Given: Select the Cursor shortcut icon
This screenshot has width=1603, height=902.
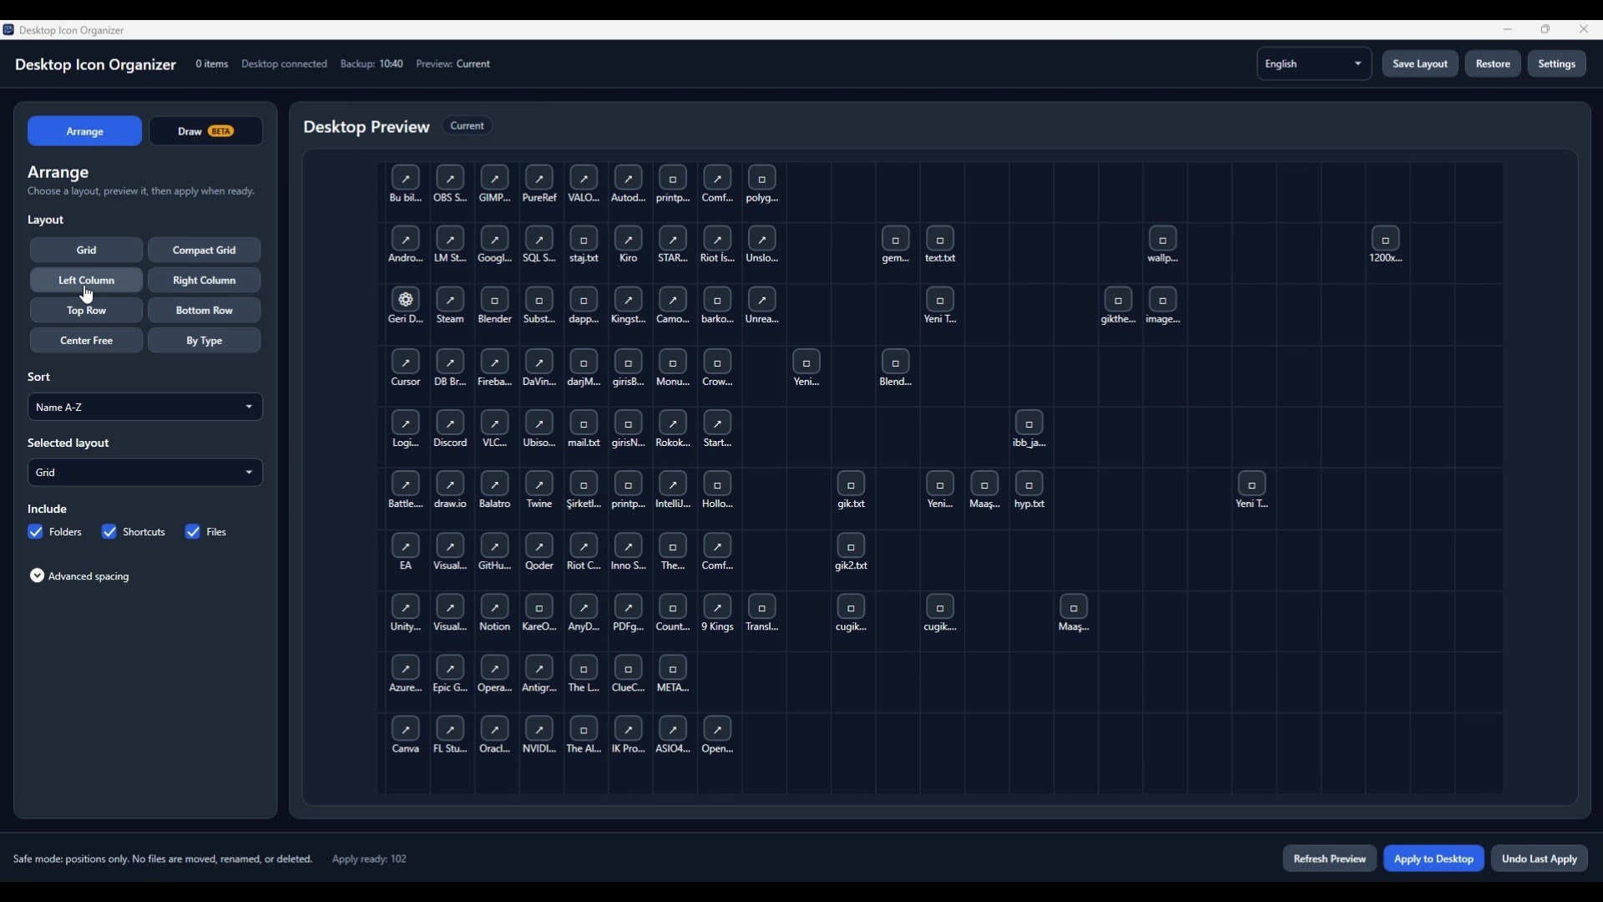Looking at the screenshot, I should (x=406, y=362).
